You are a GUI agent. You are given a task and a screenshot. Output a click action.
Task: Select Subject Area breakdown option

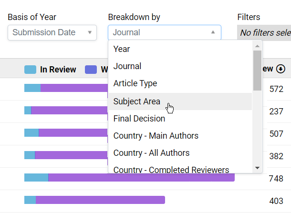136,101
